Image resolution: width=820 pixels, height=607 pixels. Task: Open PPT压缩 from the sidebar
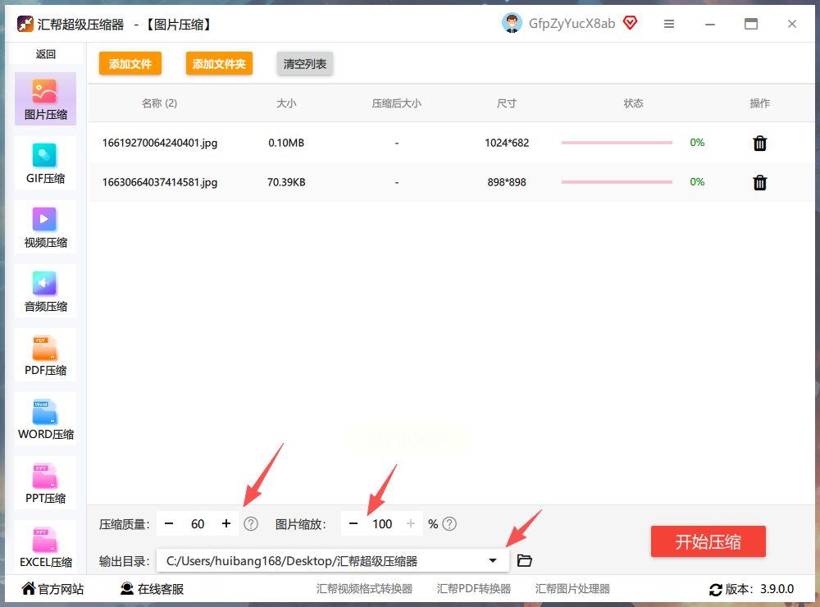tap(45, 483)
